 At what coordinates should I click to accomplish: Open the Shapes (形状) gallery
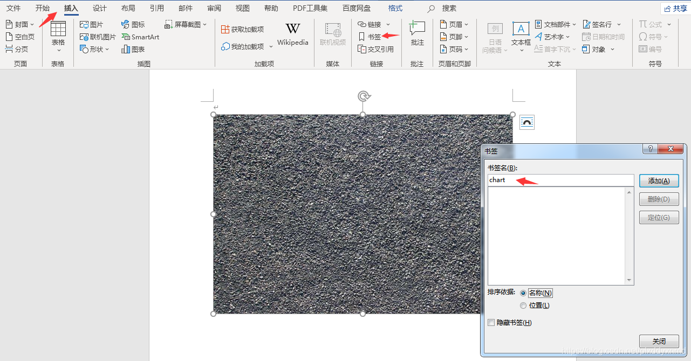(94, 49)
